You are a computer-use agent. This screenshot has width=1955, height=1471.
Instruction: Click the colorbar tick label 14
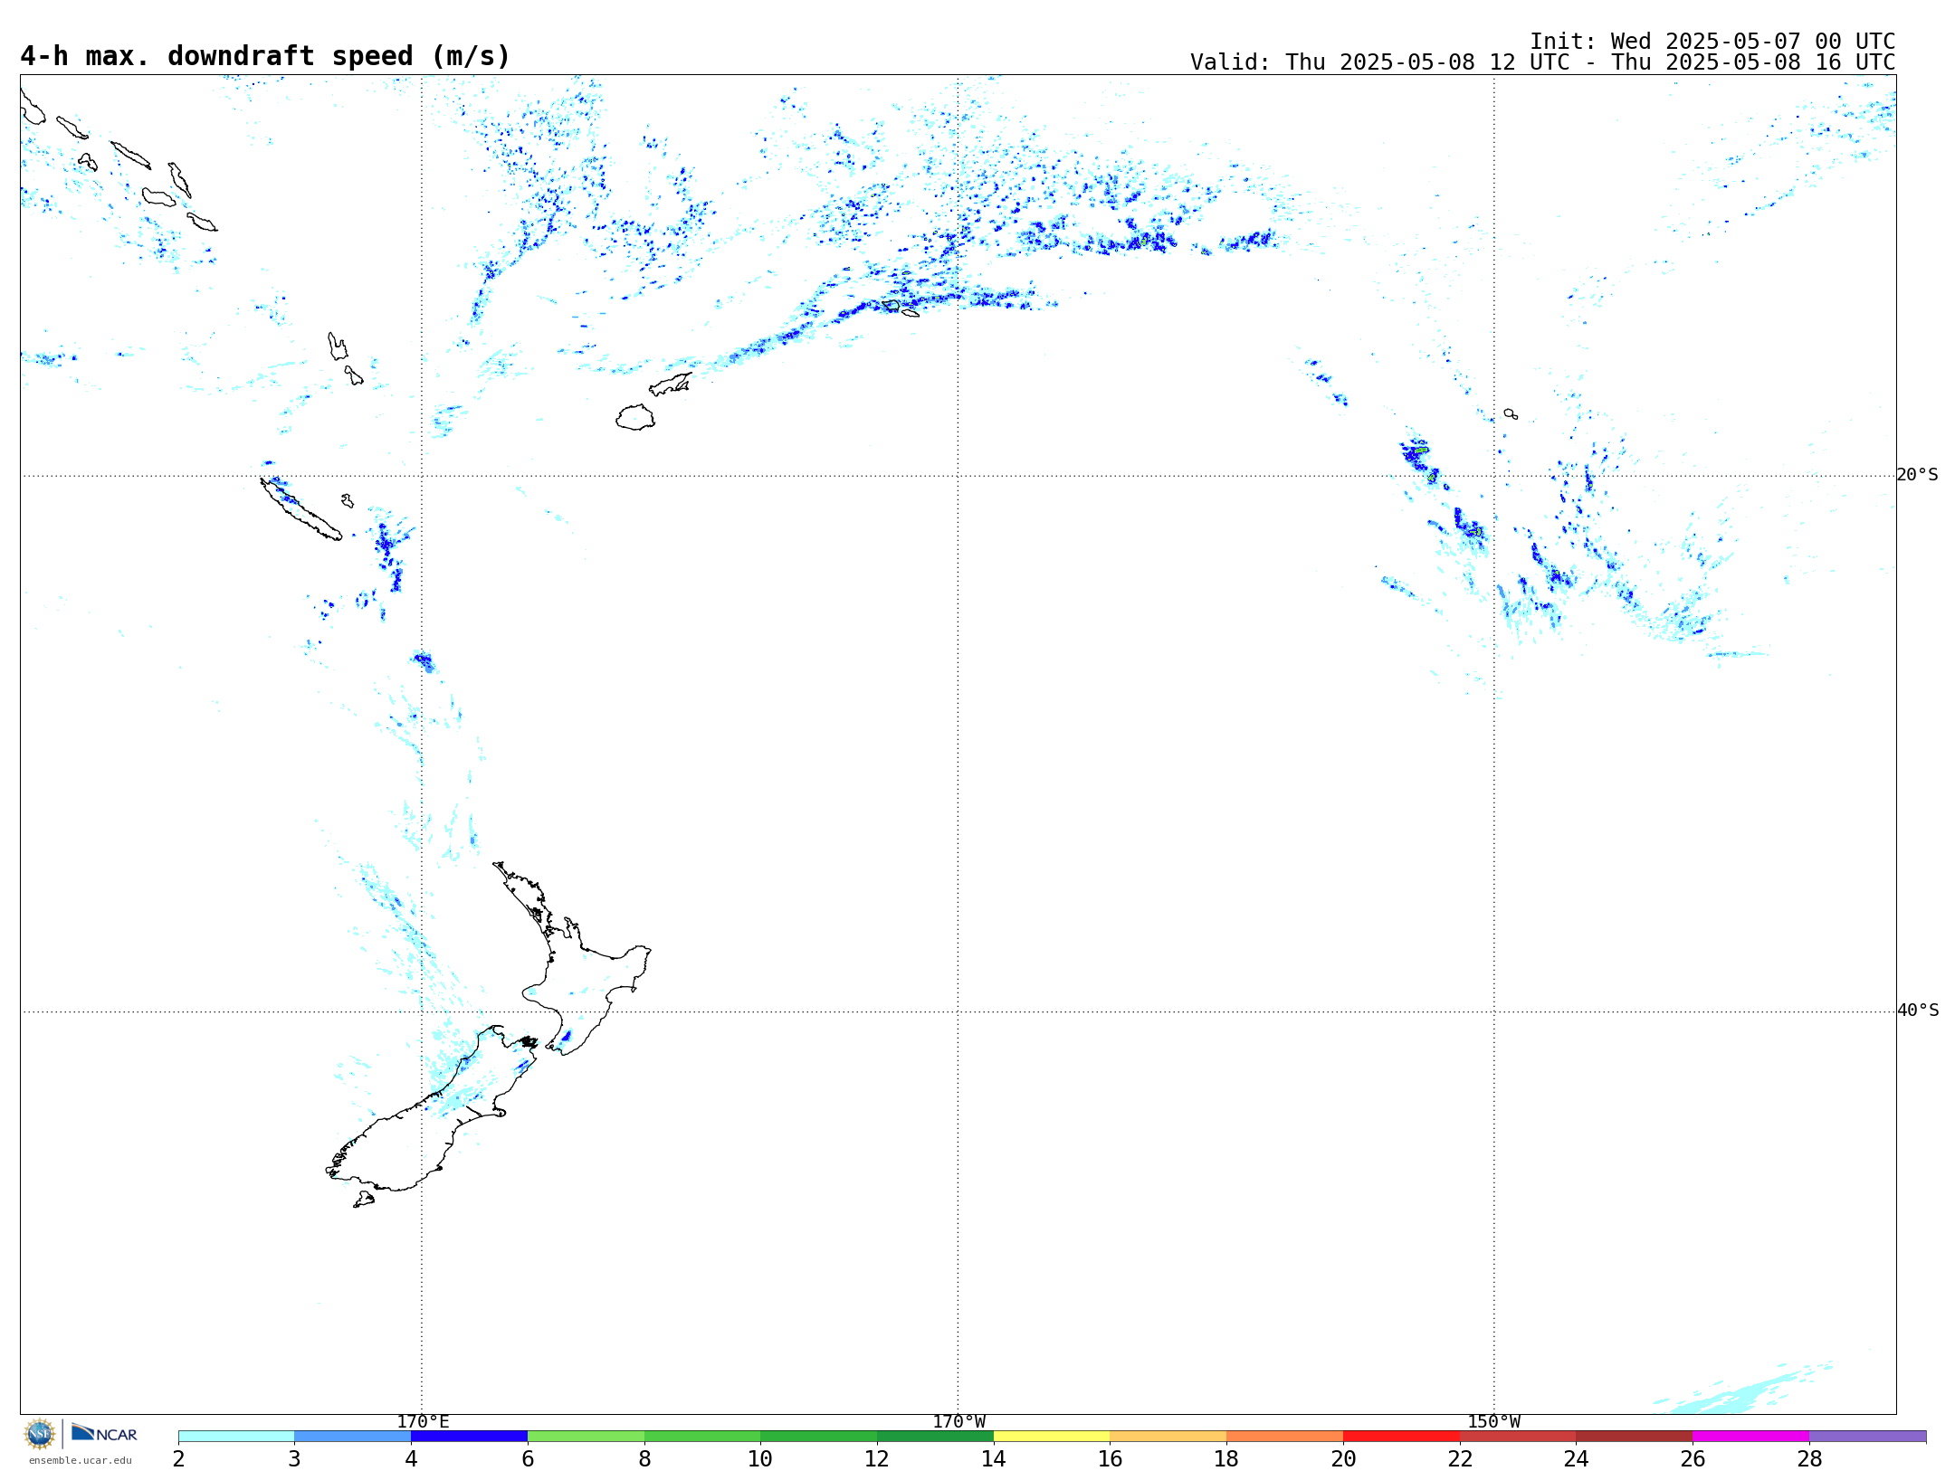pos(994,1458)
